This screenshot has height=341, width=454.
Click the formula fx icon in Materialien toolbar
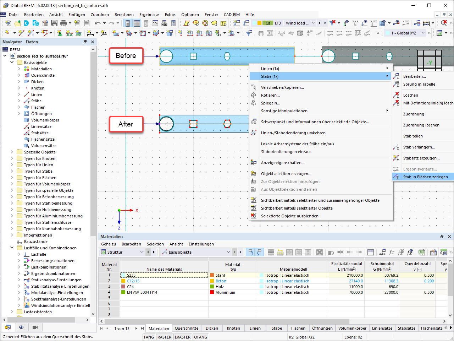[x=392, y=252]
